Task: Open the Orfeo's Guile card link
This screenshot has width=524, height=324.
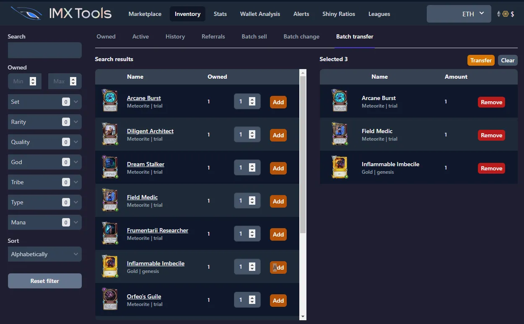Action: click(x=144, y=296)
